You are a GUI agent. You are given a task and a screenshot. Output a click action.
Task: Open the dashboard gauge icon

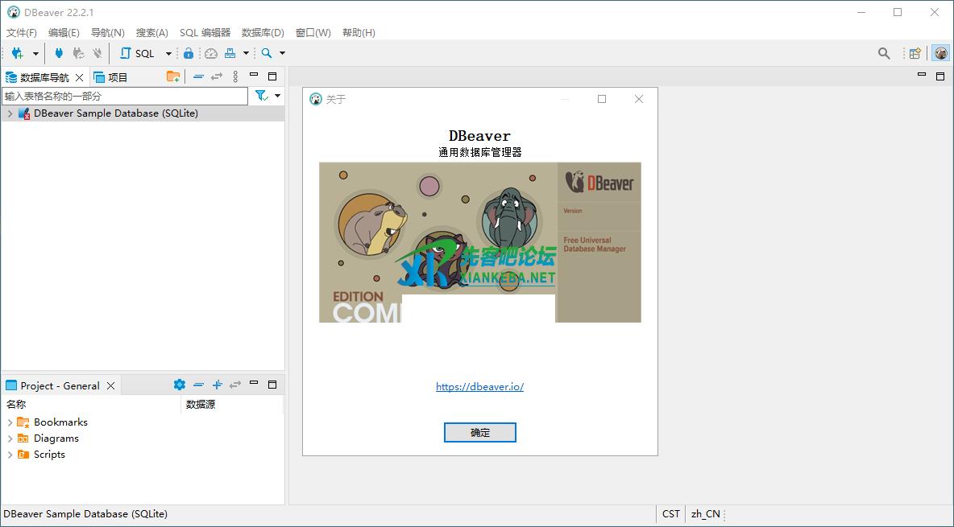click(x=211, y=53)
